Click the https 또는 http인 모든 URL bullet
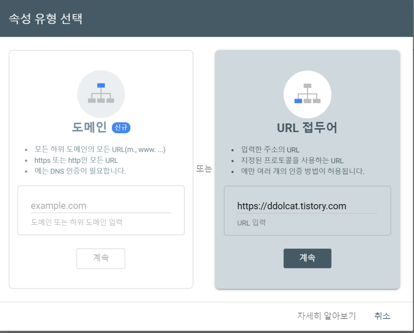The width and height of the screenshot is (414, 333). coord(76,160)
